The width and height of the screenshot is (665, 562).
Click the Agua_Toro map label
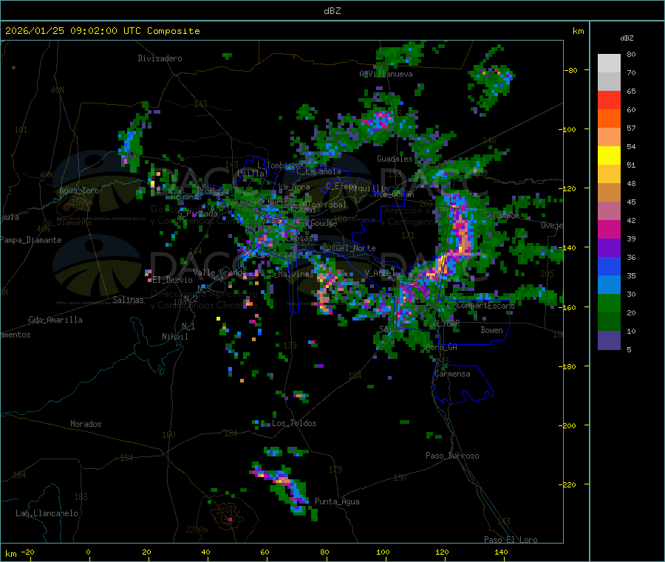coord(79,191)
